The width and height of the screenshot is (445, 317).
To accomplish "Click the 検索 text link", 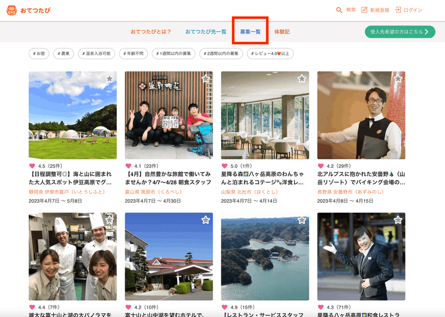I will click(351, 10).
